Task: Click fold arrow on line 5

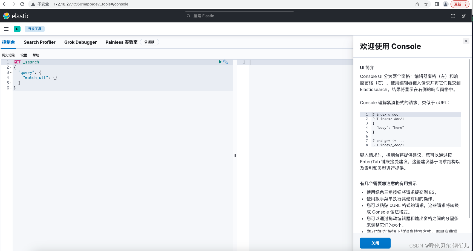Action: 11,83
